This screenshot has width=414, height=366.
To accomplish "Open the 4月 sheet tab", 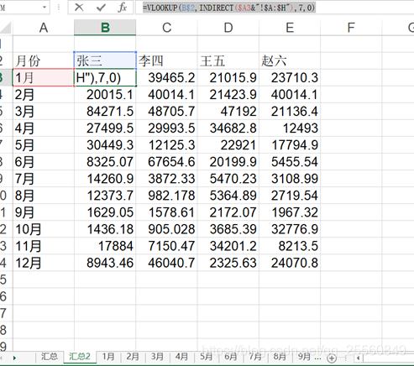I will [181, 357].
